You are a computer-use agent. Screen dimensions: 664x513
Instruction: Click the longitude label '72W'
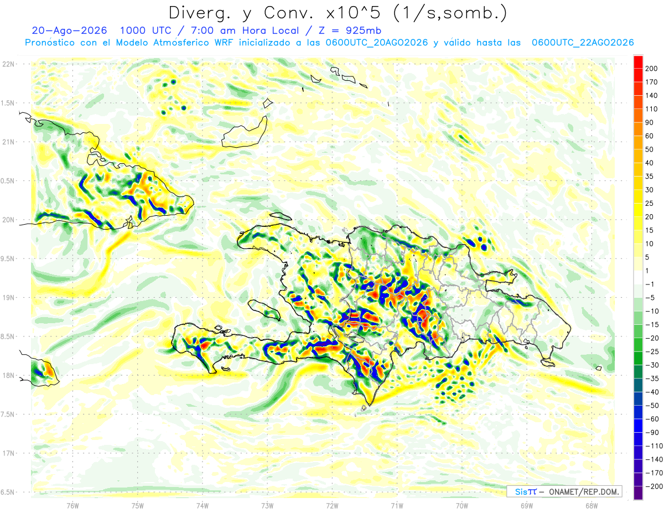coord(332,506)
